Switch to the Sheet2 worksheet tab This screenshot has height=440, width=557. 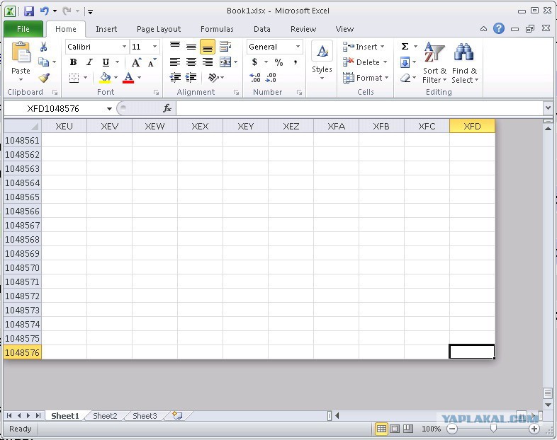click(x=105, y=415)
